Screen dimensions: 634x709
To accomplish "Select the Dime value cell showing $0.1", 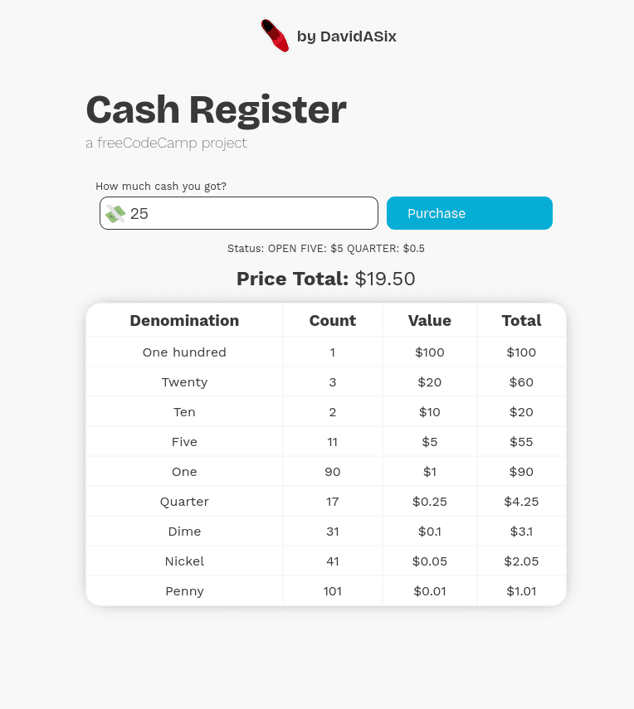I will pyautogui.click(x=429, y=531).
